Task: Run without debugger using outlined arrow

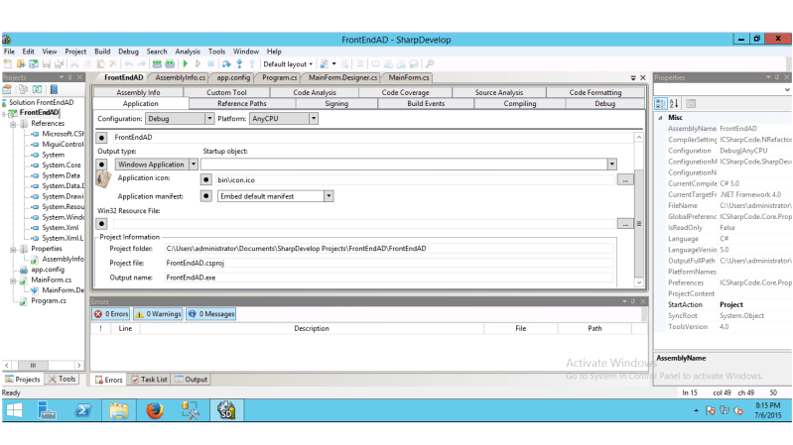Action: point(198,64)
